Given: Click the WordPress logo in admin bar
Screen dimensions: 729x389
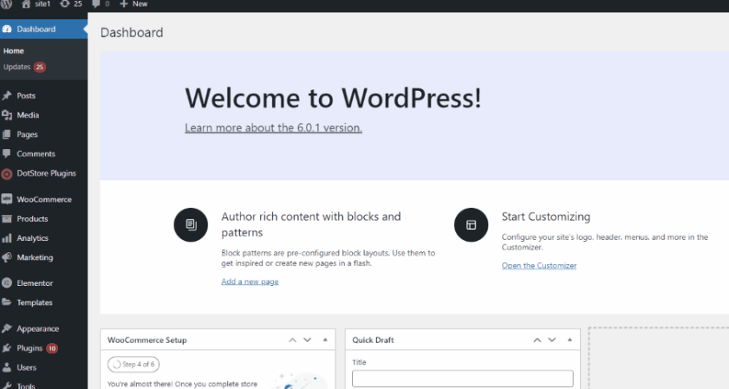Looking at the screenshot, I should coord(6,3).
